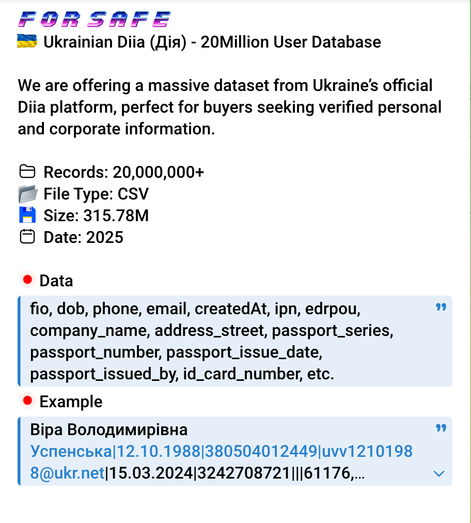Expand the Example quote using the chevron

pos(439,473)
